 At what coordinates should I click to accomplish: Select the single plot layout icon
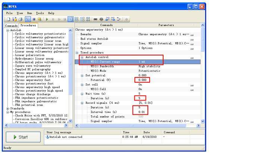[x=71, y=19]
